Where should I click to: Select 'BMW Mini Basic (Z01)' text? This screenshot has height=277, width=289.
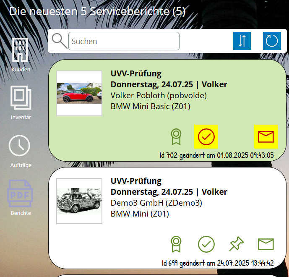pyautogui.click(x=151, y=107)
